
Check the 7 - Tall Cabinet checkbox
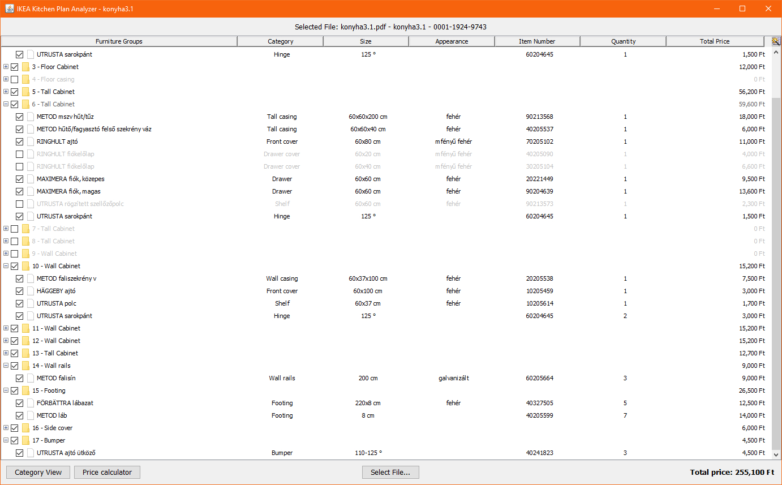15,229
